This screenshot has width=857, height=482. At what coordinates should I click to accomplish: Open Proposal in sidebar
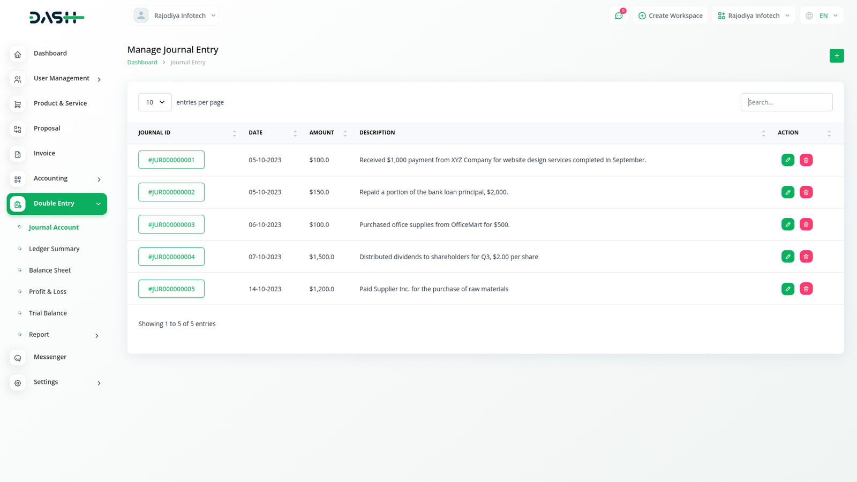47,129
